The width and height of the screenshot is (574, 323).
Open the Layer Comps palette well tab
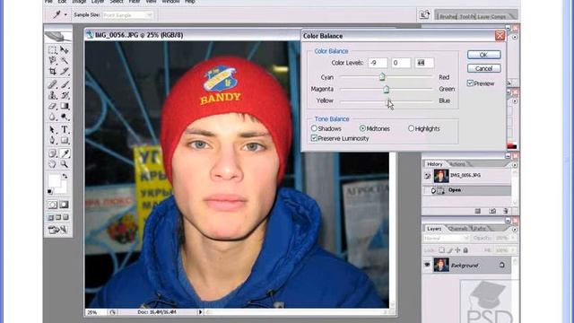click(x=492, y=16)
